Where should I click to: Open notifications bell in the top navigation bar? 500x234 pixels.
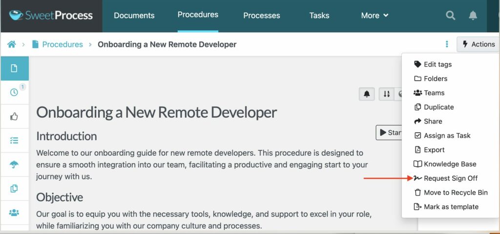pyautogui.click(x=473, y=16)
